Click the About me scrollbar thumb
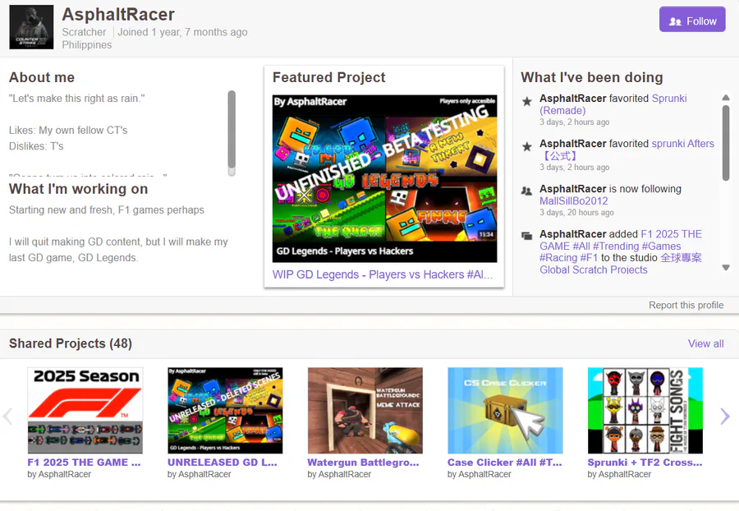The image size is (739, 511). [x=232, y=130]
